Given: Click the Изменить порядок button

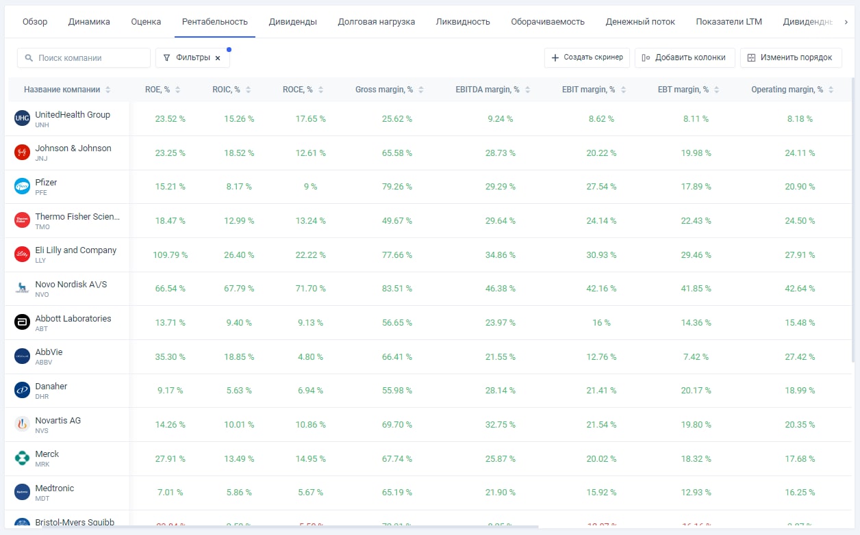Looking at the screenshot, I should point(791,57).
